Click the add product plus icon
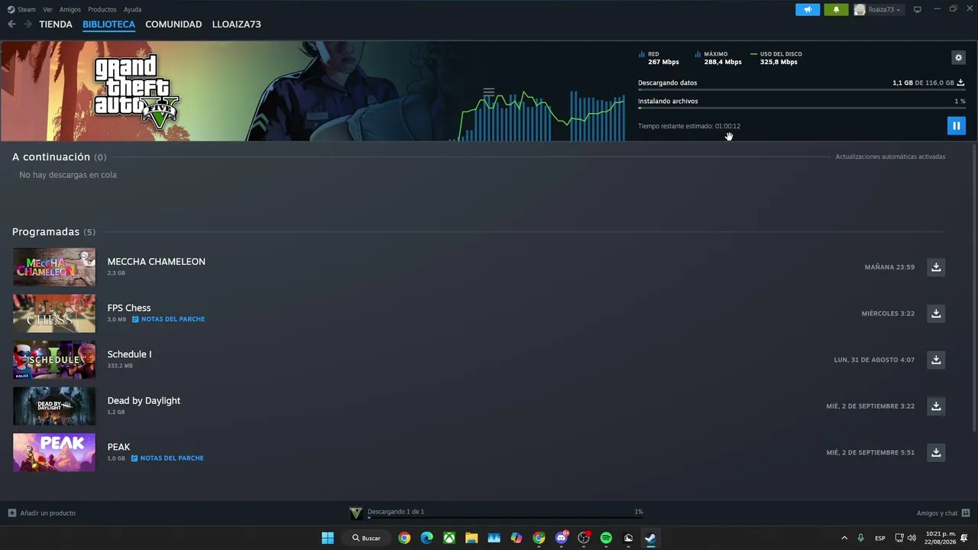The width and height of the screenshot is (978, 550). tap(11, 513)
